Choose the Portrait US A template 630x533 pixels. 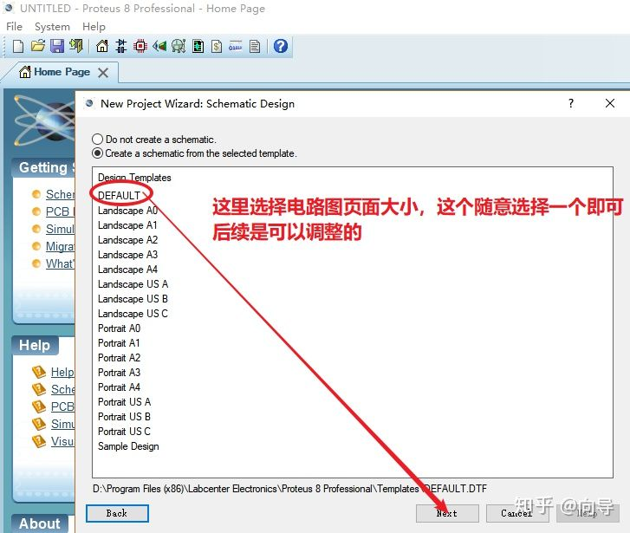click(125, 402)
